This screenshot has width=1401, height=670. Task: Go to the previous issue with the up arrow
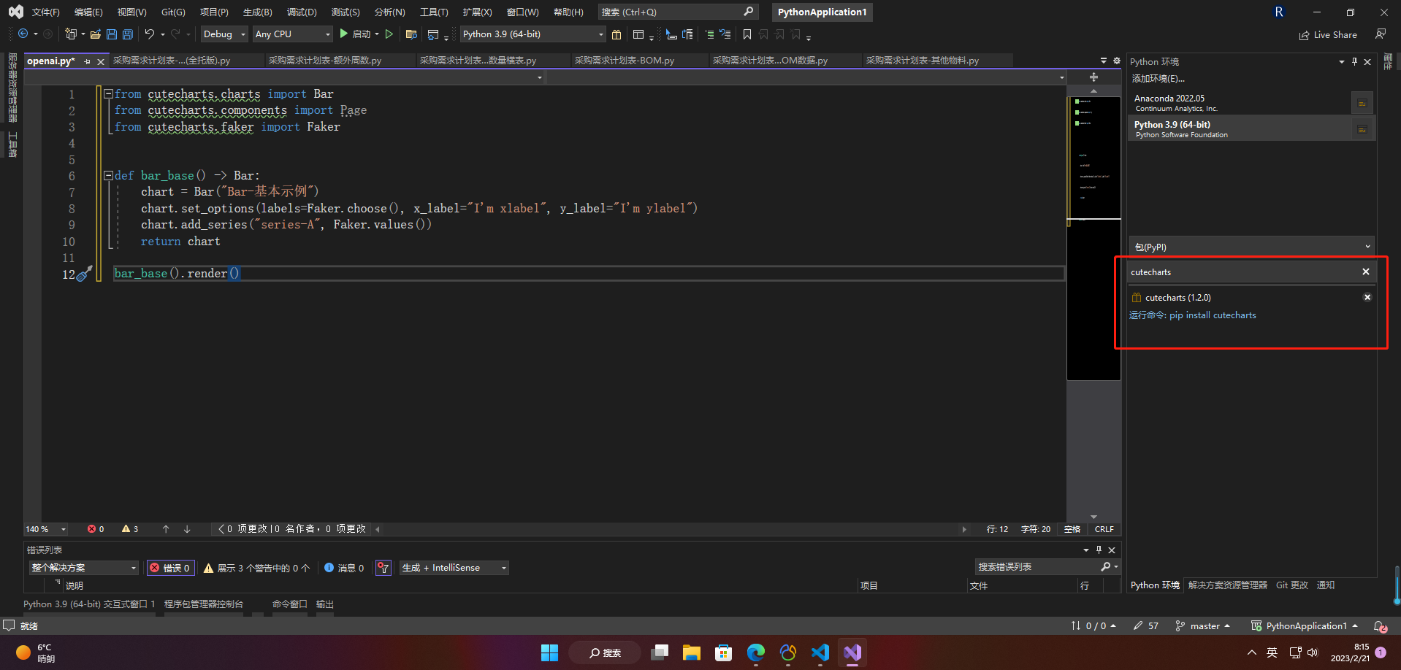[166, 529]
